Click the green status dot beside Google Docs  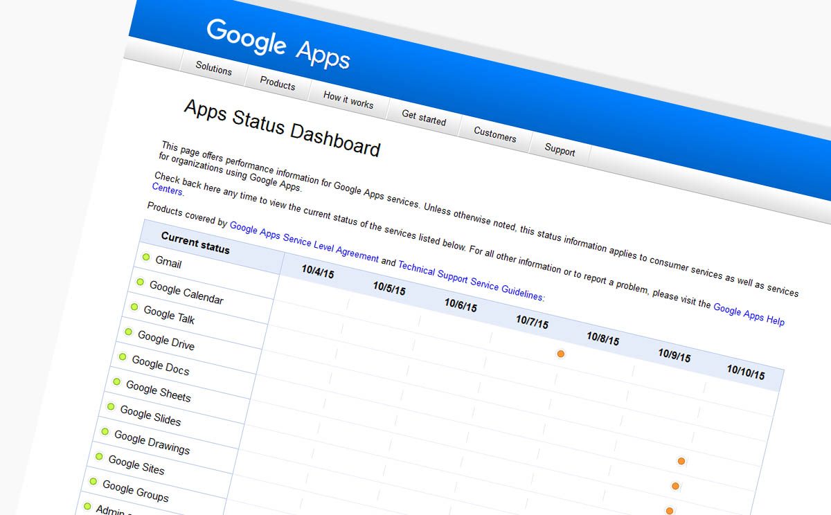pos(123,357)
